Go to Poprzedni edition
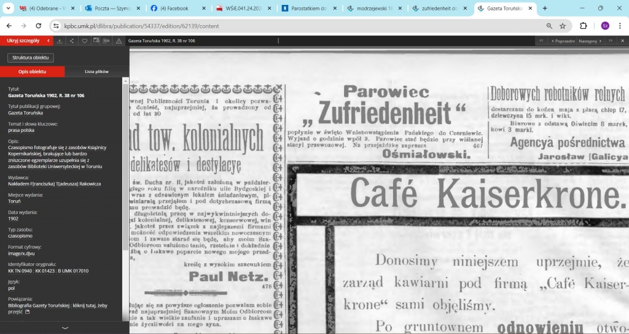Image resolution: width=629 pixels, height=334 pixels. (x=563, y=41)
